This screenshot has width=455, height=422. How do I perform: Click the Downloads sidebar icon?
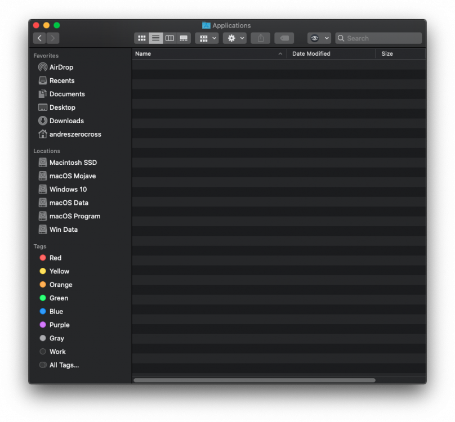coord(43,120)
